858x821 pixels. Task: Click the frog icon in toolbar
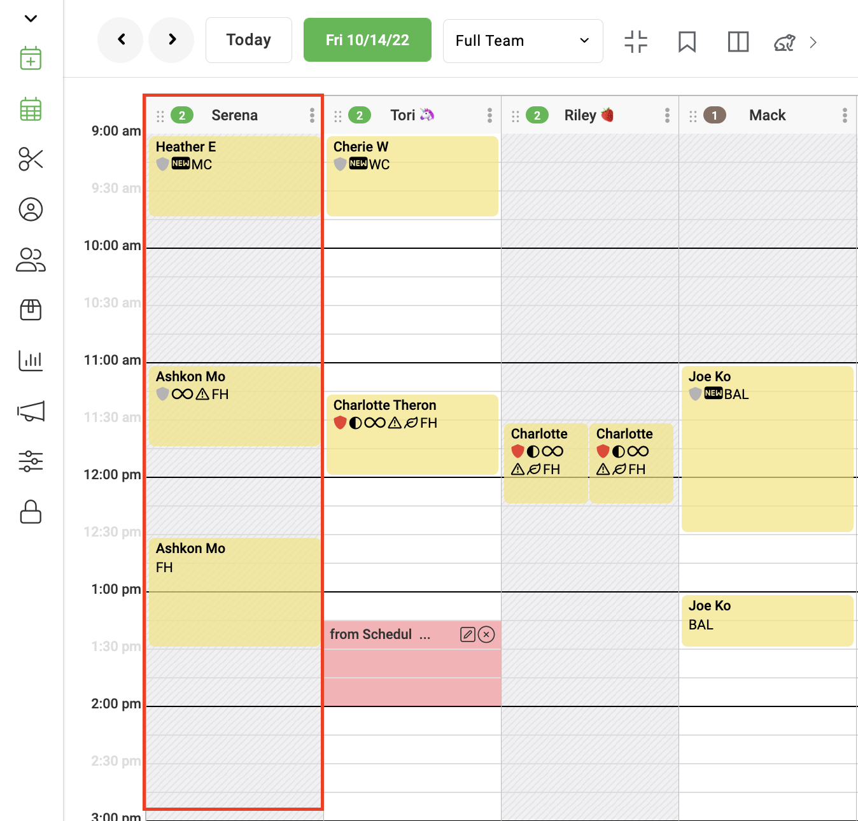(x=785, y=43)
